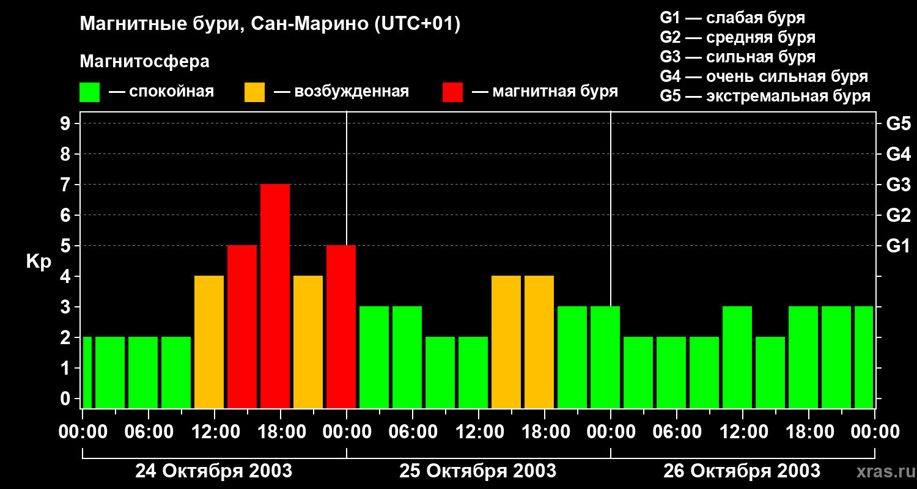The image size is (917, 489).
Task: Click 'G1 — слабая буря' legend line
Action: [732, 18]
